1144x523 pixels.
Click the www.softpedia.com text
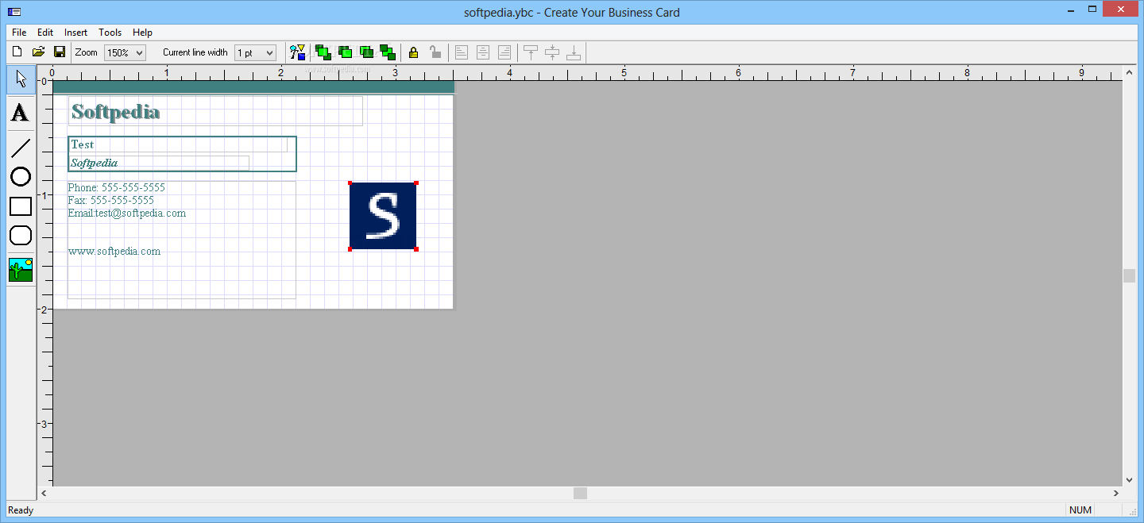point(114,252)
